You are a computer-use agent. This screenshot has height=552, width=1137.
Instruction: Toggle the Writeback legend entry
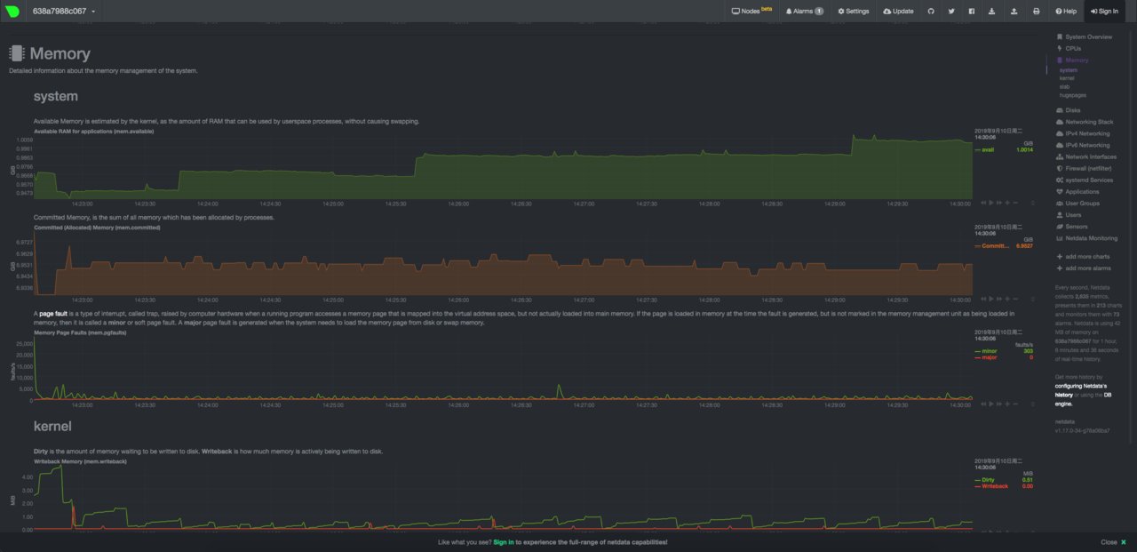994,486
